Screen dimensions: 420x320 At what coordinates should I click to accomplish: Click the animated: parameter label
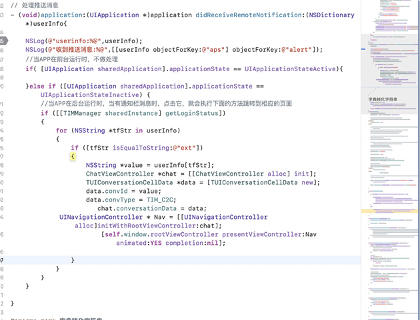[133, 243]
